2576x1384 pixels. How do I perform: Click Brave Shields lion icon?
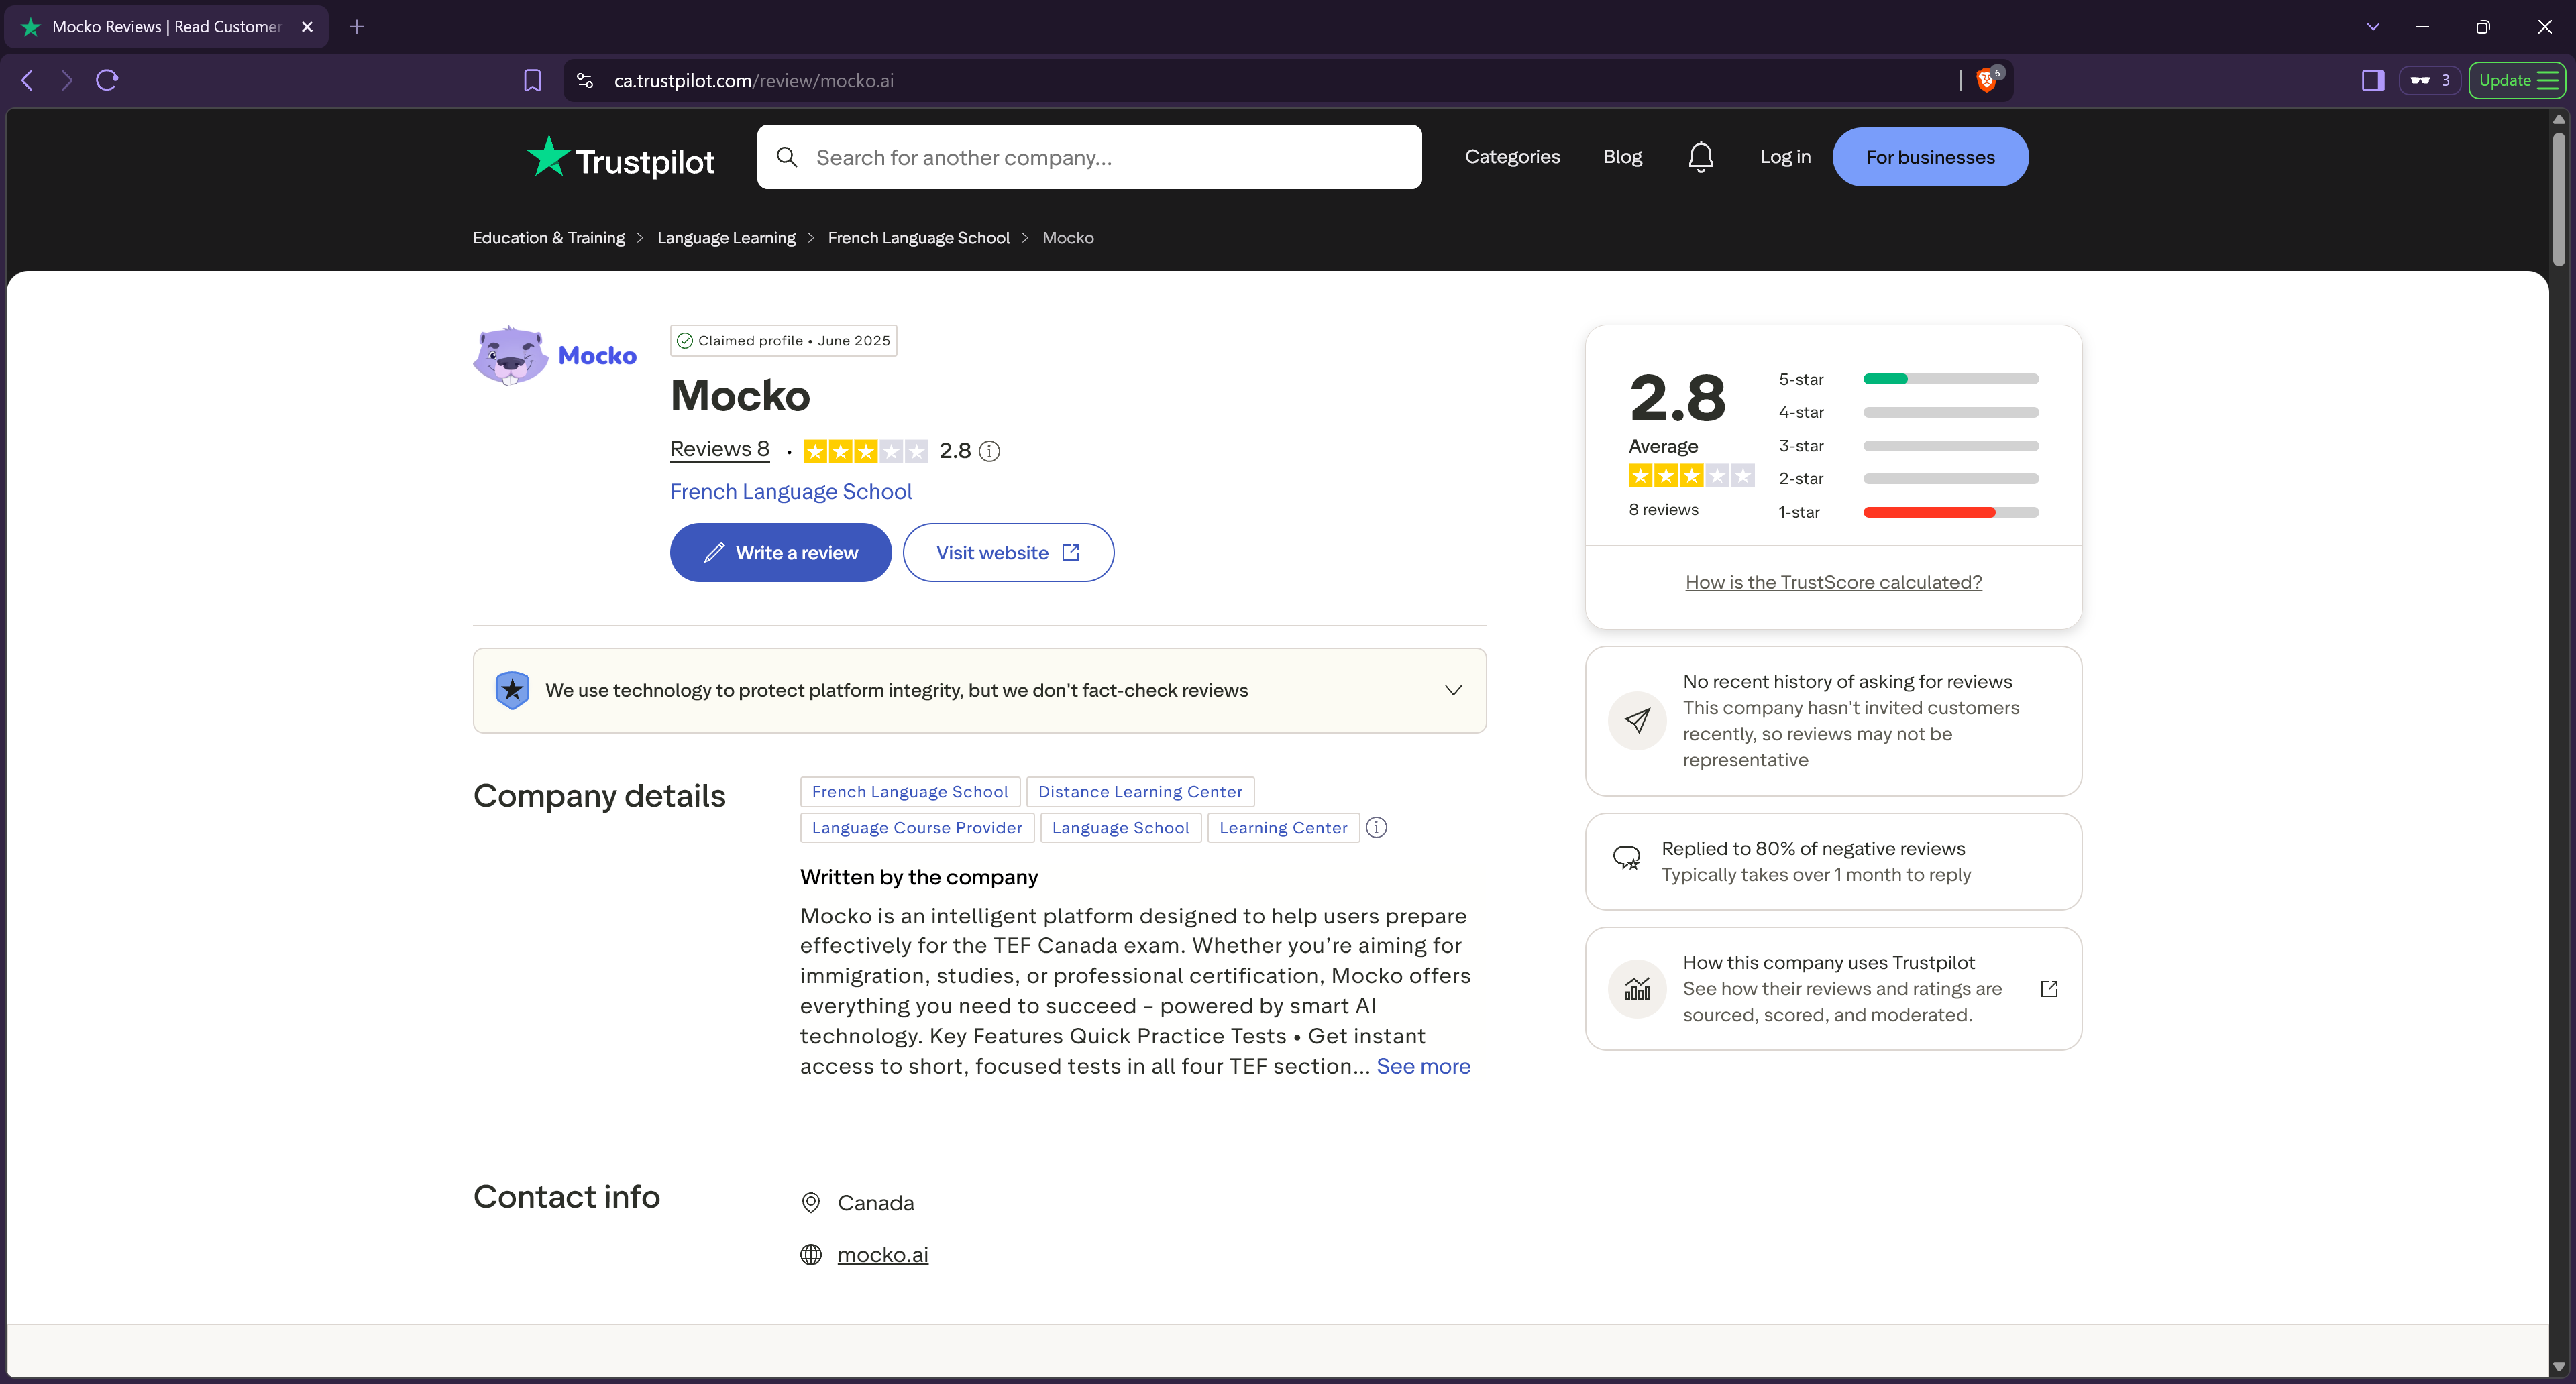(1987, 80)
